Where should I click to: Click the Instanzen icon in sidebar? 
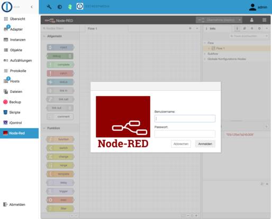tap(6, 40)
